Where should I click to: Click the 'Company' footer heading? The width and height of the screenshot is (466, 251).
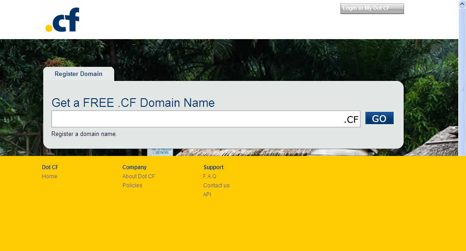click(x=134, y=167)
